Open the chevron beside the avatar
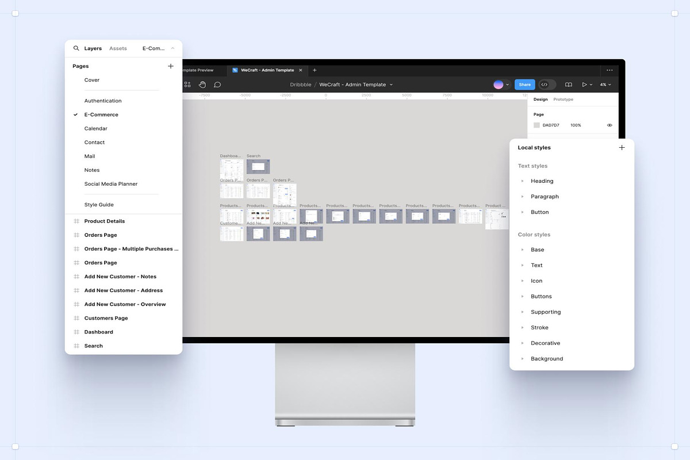690x460 pixels. (507, 85)
